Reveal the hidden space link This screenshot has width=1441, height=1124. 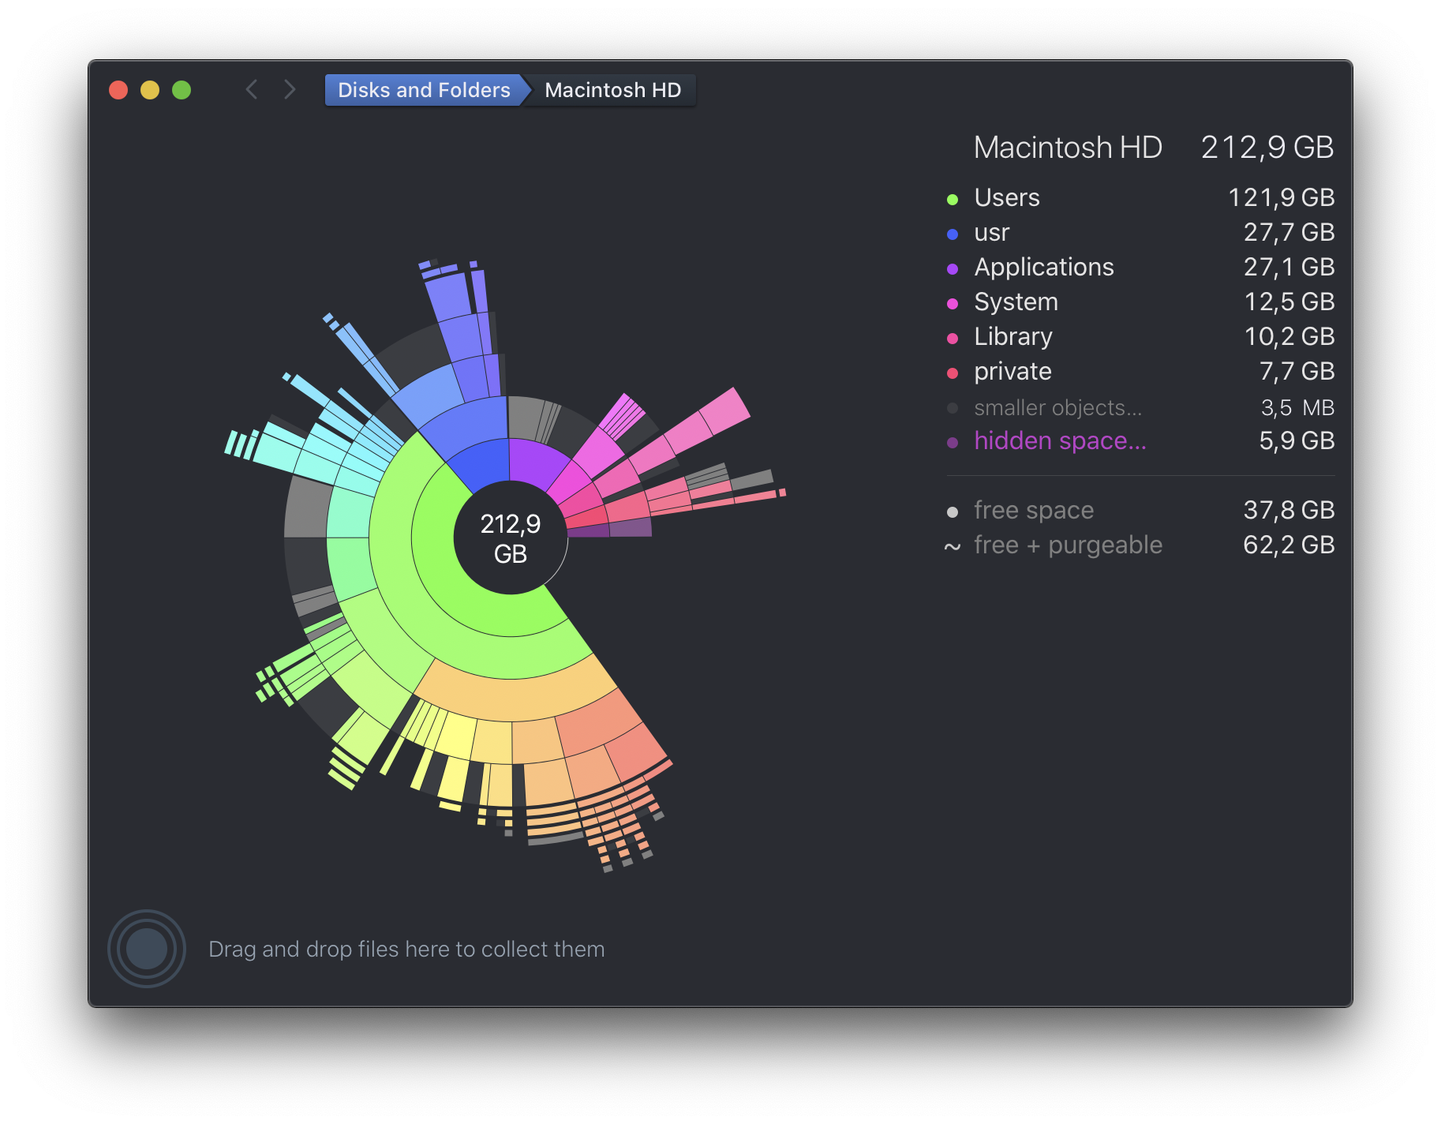[x=1060, y=440]
